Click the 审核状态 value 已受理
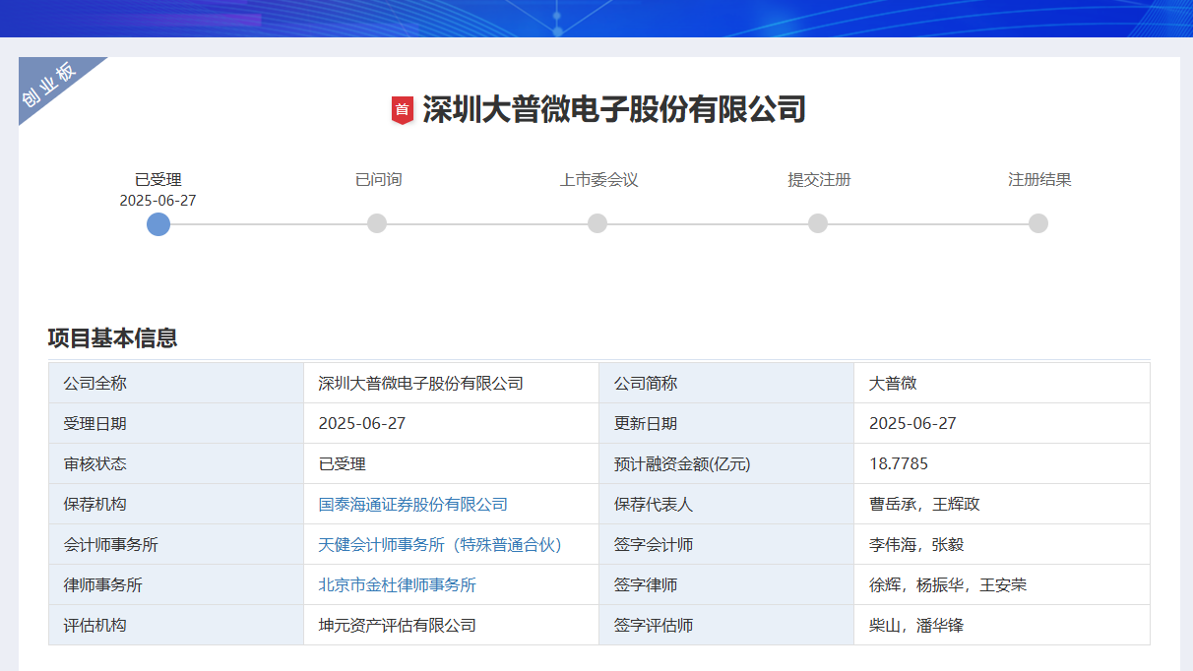 [x=451, y=463]
